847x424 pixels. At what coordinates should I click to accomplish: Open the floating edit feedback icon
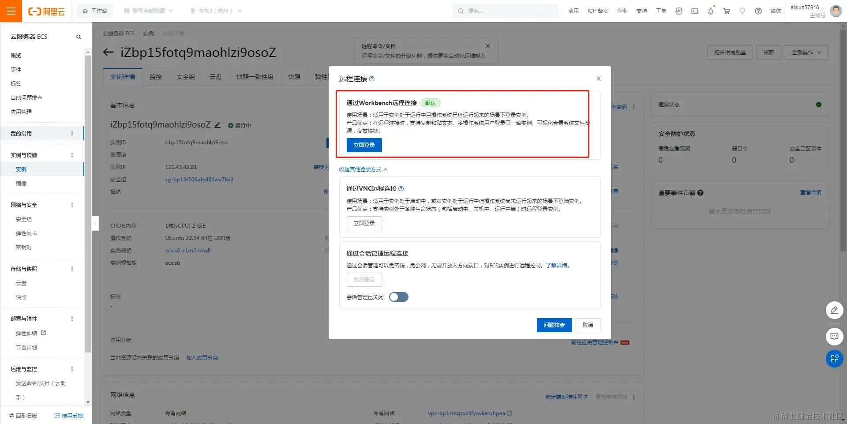point(835,310)
